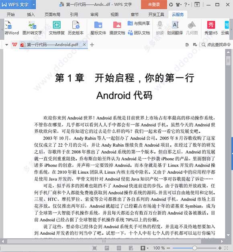Screen dimensions: 233x252
Task: Expand eye-protection mode dropdown arrow
Action: click(147, 248)
